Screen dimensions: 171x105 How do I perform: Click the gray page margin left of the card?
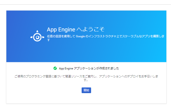[x=3, y=57]
